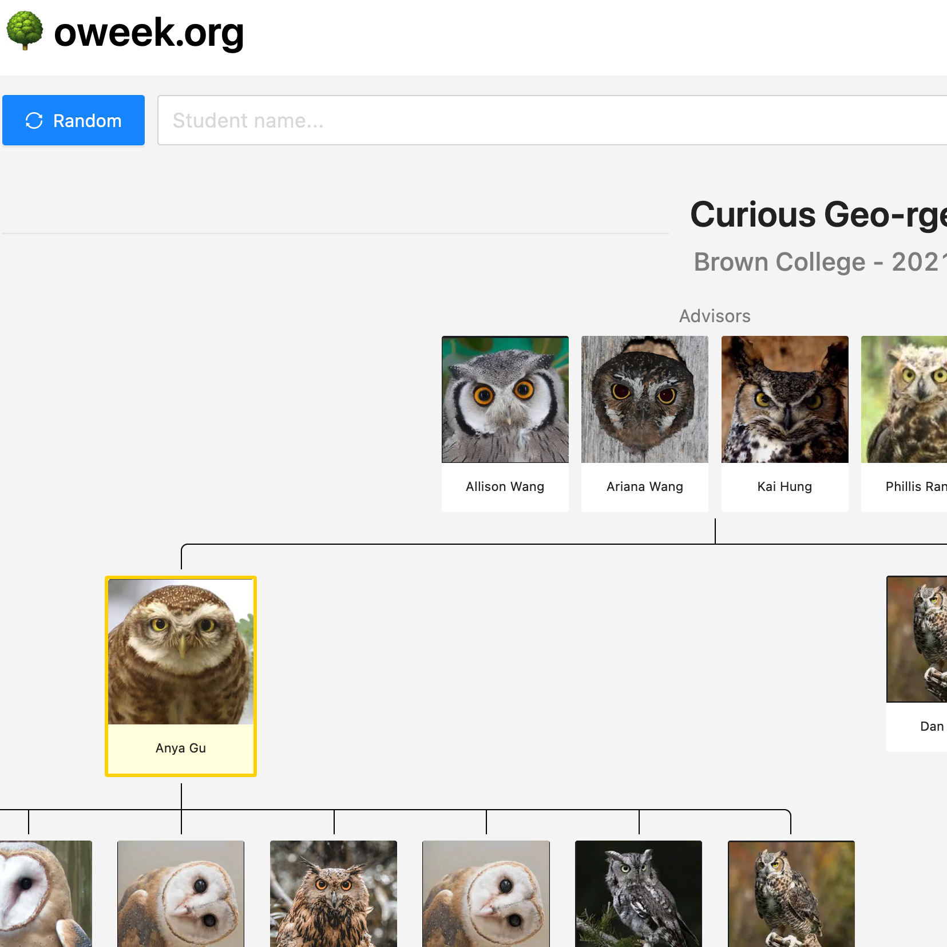
Task: Click the Allison Wang name label
Action: (505, 486)
